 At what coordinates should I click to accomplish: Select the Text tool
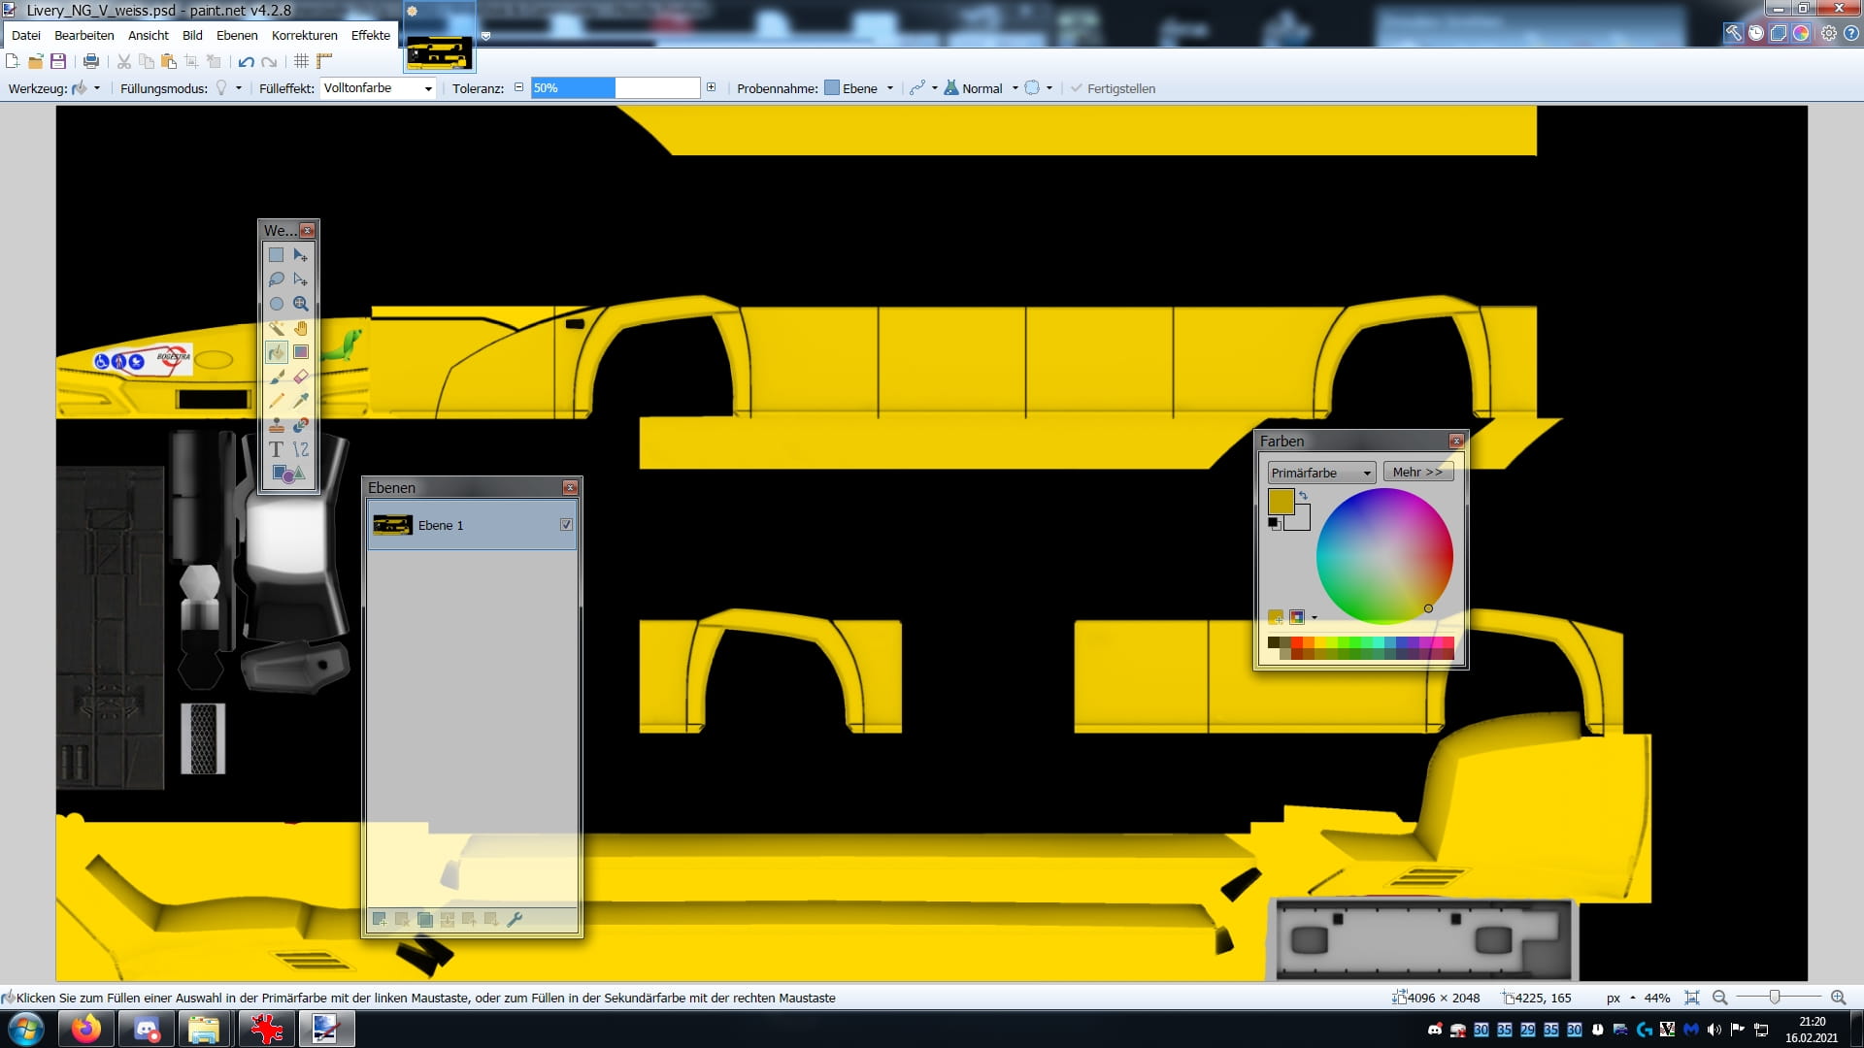[277, 449]
